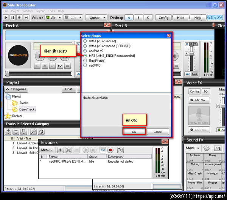
Task: Click the Playlist Float button
Action: tap(68, 89)
